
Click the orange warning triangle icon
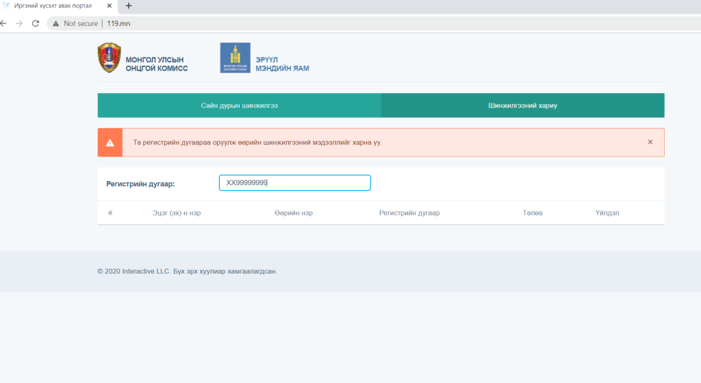point(110,143)
